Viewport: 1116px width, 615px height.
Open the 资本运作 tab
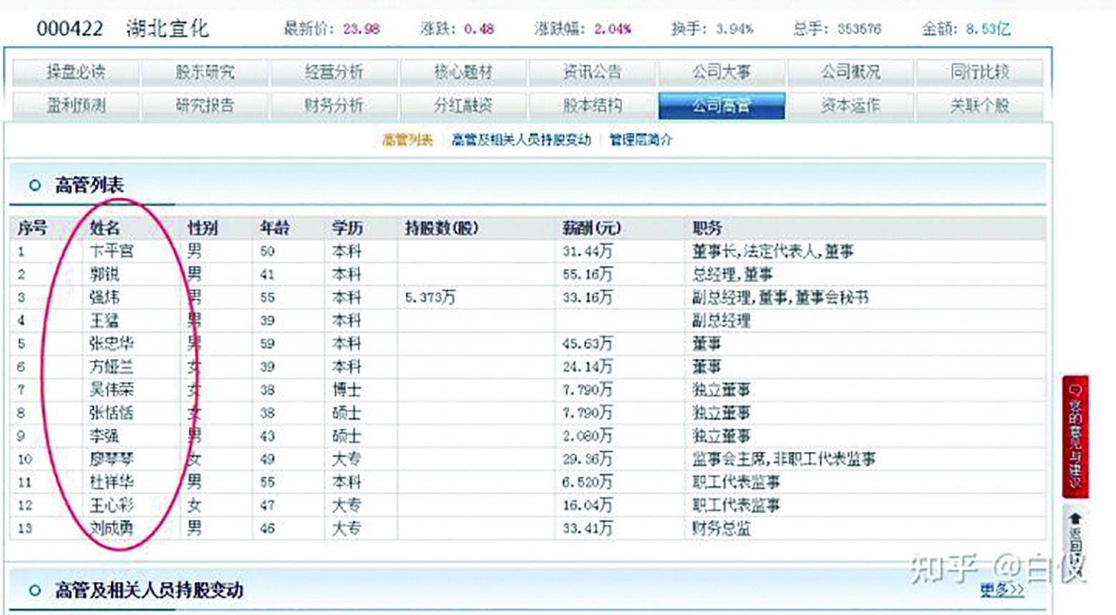(x=852, y=104)
